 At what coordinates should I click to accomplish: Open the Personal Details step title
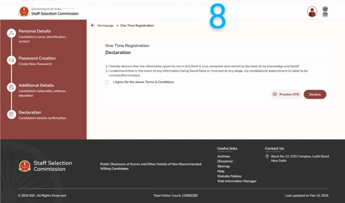click(35, 31)
